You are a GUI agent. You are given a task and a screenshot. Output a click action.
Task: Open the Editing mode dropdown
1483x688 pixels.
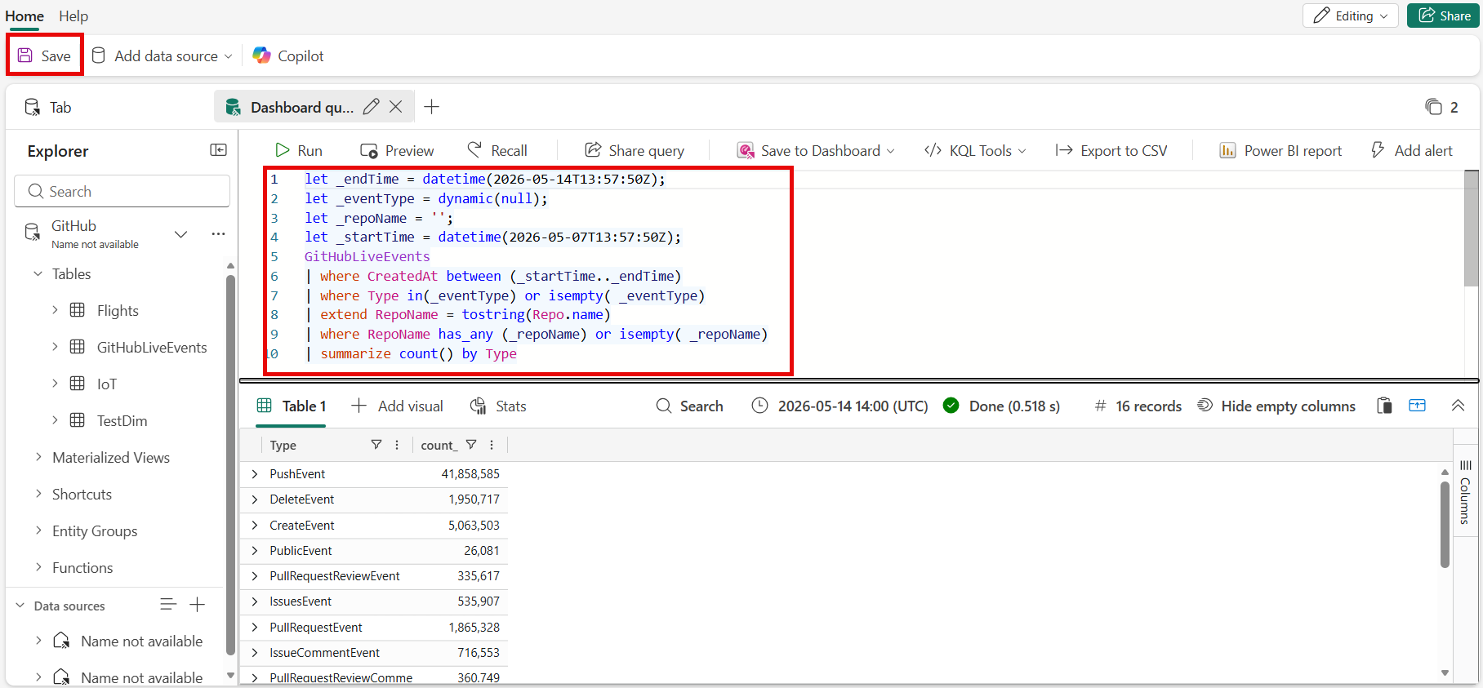tap(1351, 16)
